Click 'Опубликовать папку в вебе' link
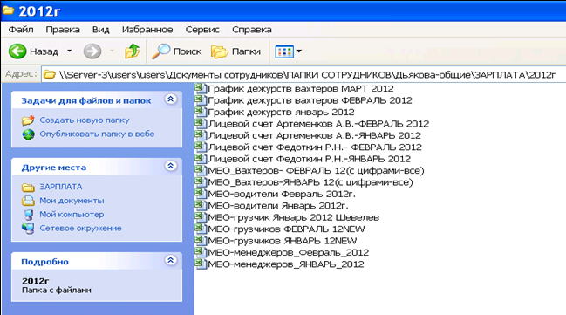 pyautogui.click(x=97, y=134)
